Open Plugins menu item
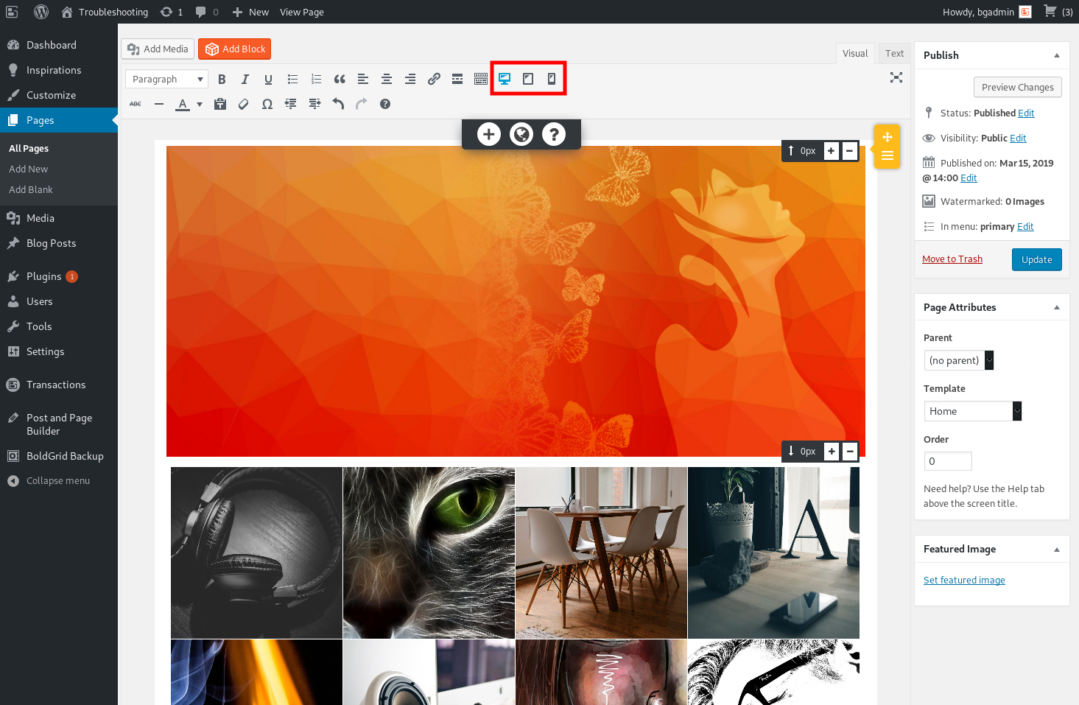 (x=59, y=276)
